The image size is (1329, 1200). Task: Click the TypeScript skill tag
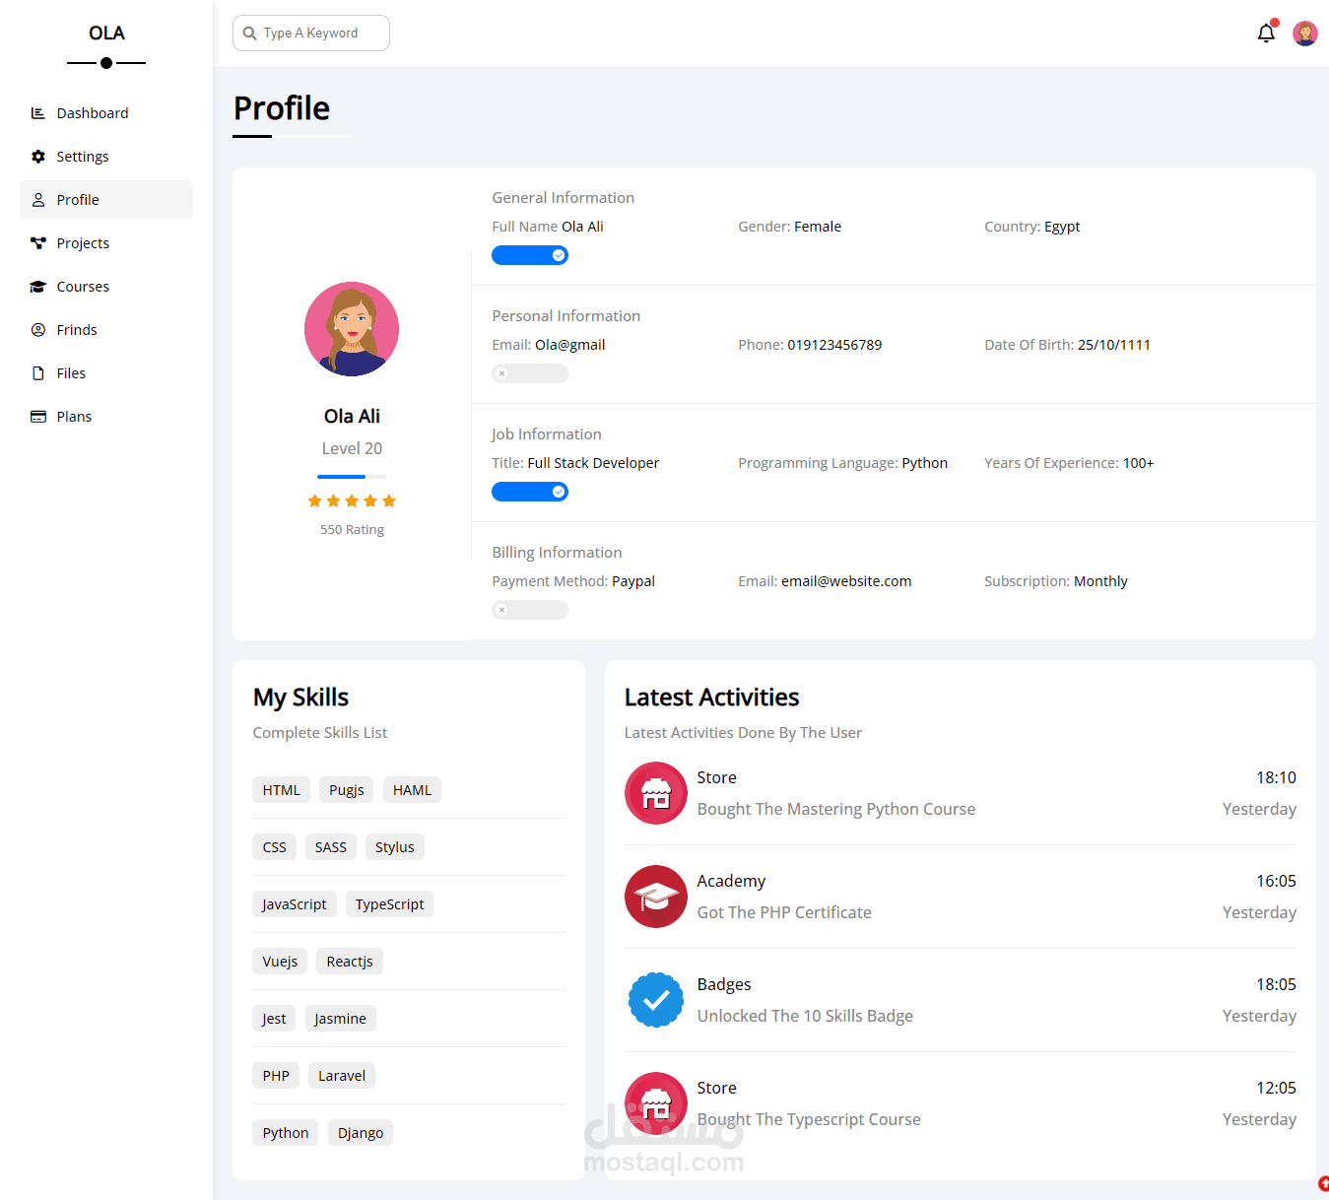[x=390, y=904]
